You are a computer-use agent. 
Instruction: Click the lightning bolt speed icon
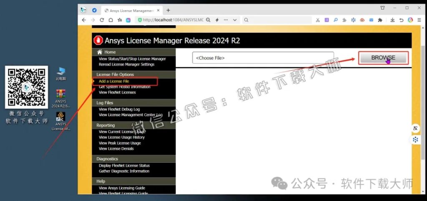point(217,20)
